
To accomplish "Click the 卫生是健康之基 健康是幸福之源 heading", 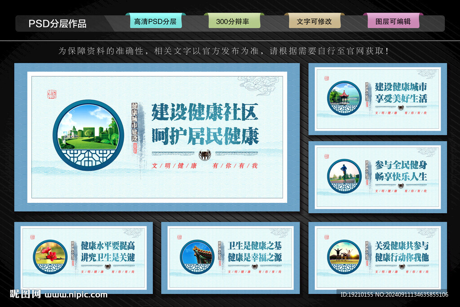I will (x=255, y=252).
